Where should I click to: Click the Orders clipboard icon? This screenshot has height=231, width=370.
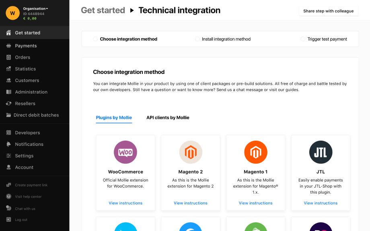pyautogui.click(x=8, y=57)
